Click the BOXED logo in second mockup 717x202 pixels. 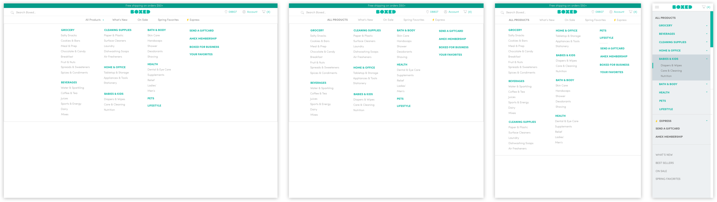pyautogui.click(x=386, y=12)
